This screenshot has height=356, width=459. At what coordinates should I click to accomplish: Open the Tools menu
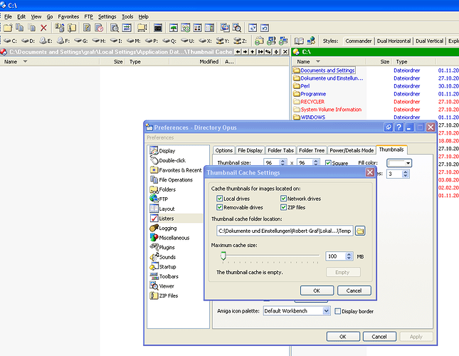127,16
